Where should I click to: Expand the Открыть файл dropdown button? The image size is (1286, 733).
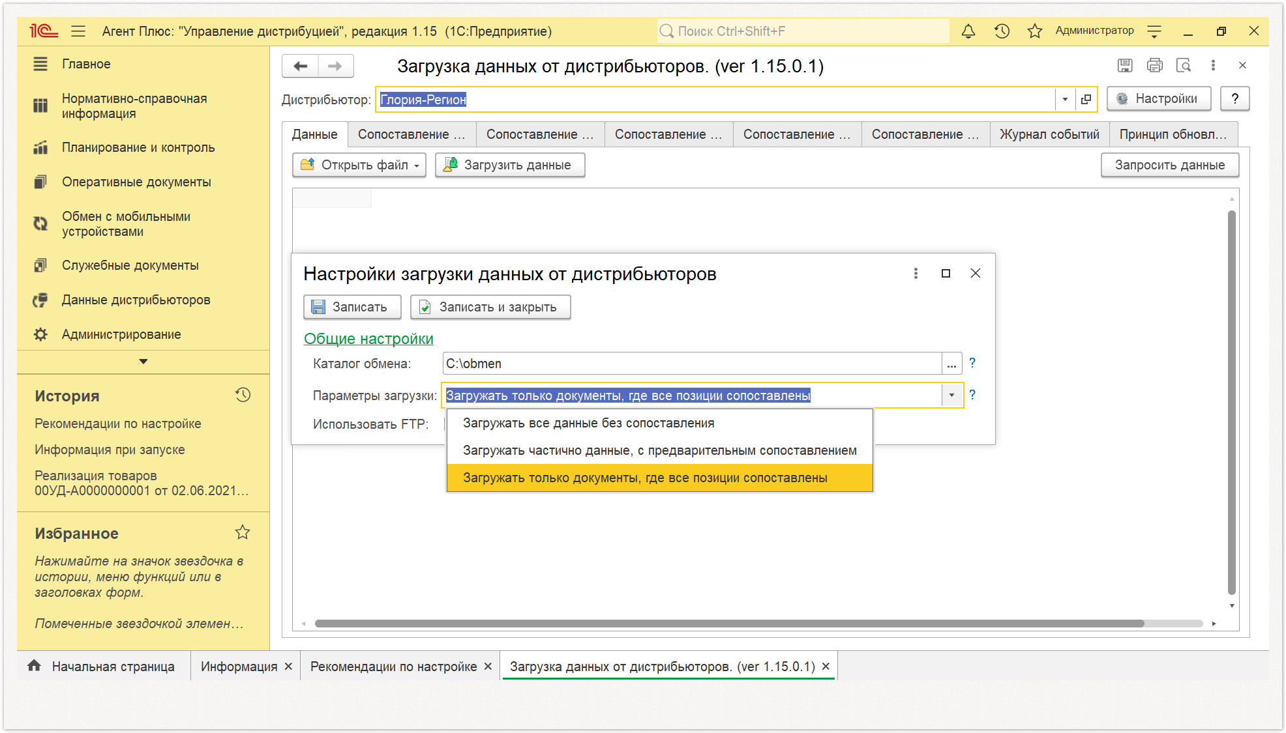[417, 165]
